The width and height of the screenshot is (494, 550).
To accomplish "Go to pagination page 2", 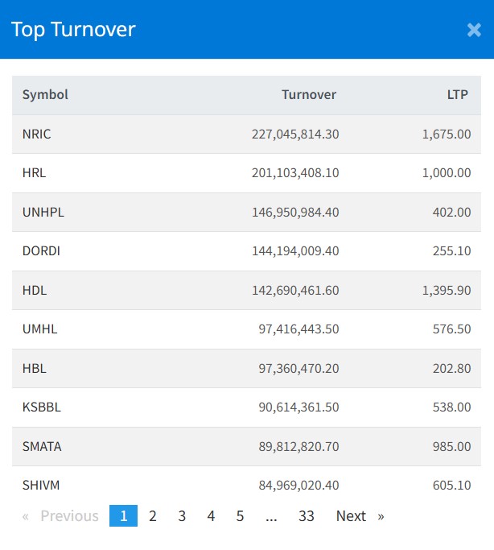I will coord(153,516).
